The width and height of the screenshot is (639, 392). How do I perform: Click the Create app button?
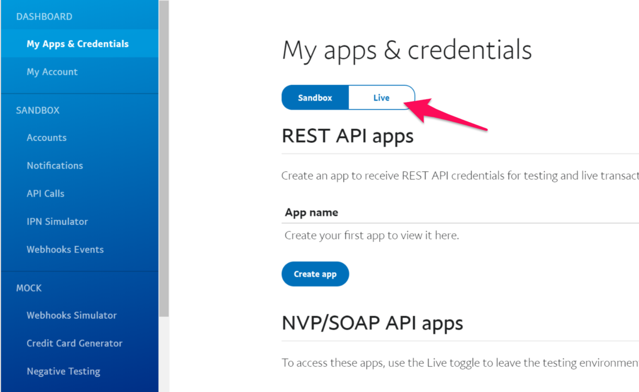[x=315, y=274]
